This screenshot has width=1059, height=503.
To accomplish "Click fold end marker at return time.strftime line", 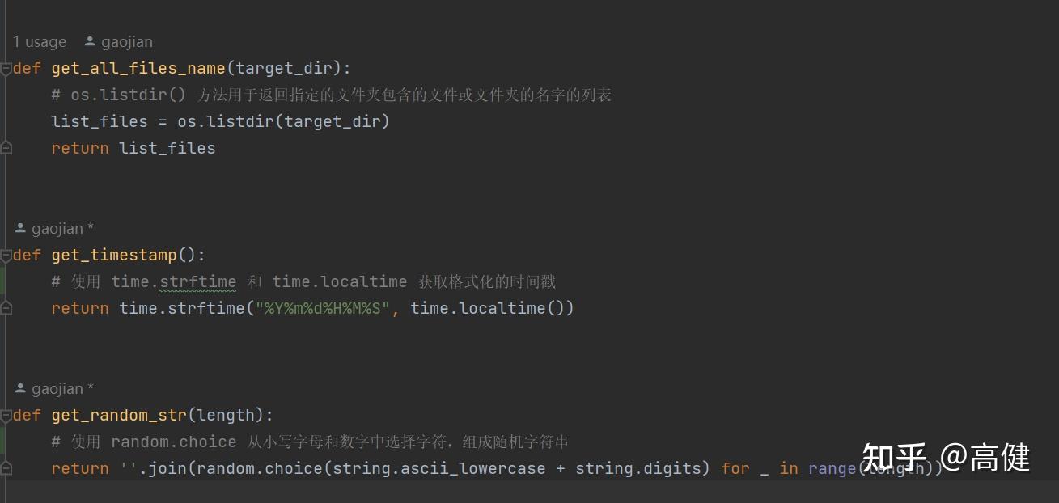I will [x=6, y=308].
